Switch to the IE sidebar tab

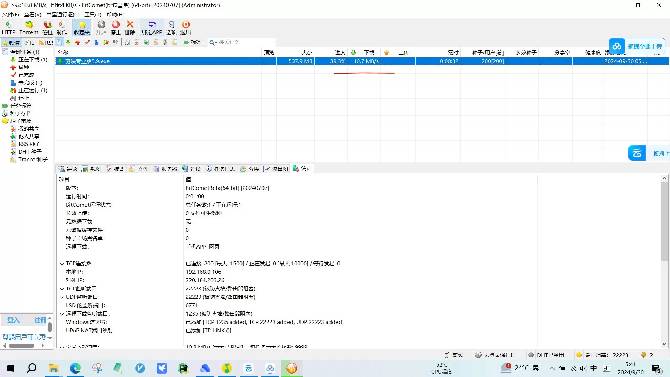pos(29,43)
